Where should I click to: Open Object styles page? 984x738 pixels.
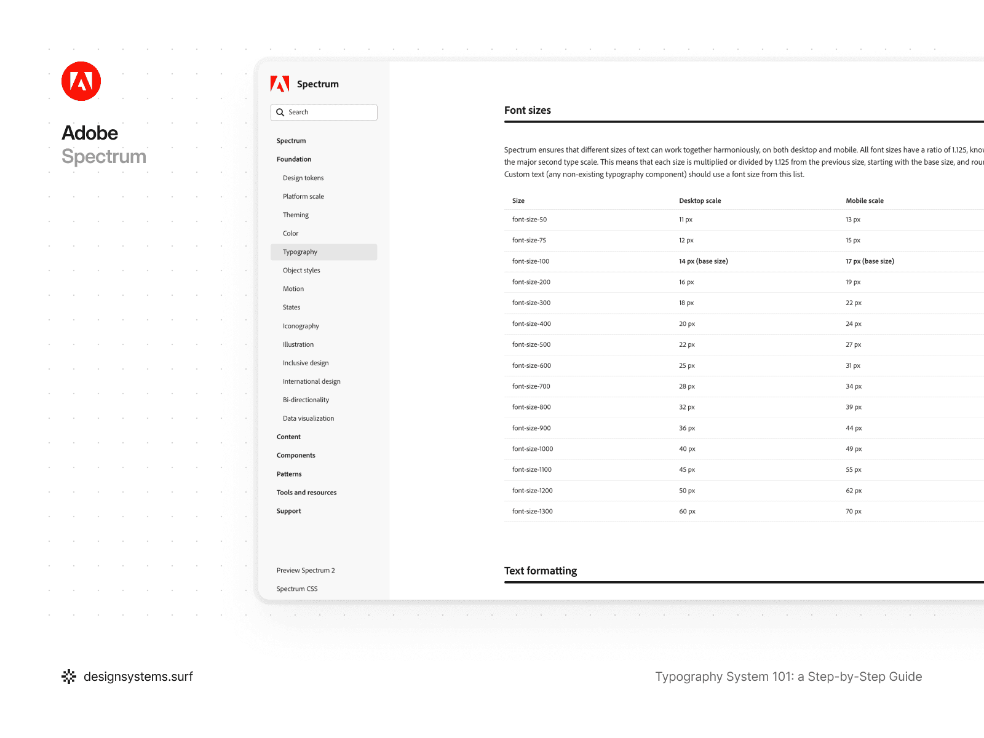(x=301, y=270)
